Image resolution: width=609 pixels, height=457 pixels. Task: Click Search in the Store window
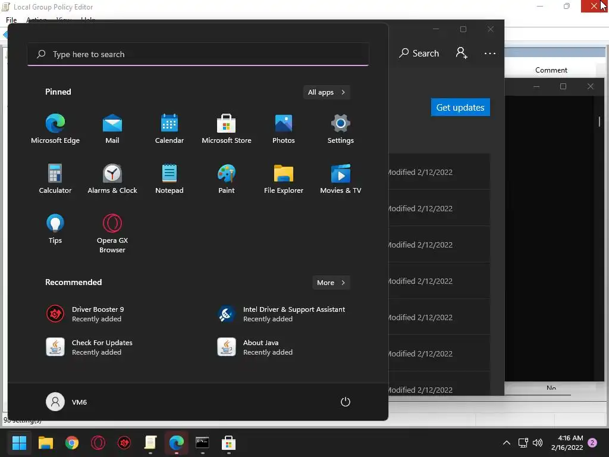419,53
